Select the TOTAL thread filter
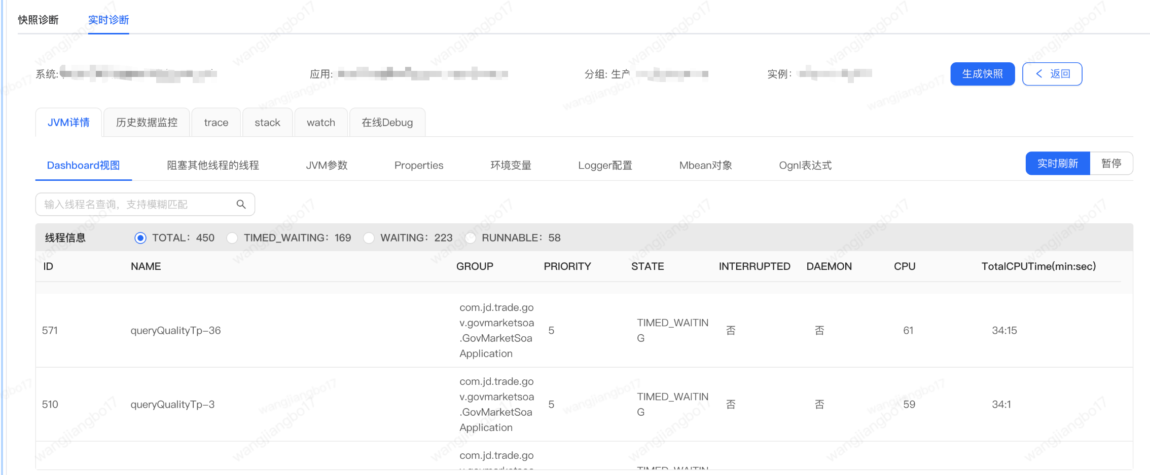 139,238
